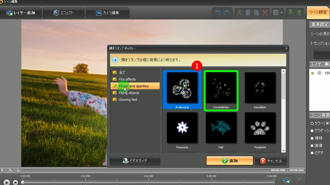Click the paste icon in toolbar
The height and width of the screenshot is (185, 330).
[x=256, y=13]
